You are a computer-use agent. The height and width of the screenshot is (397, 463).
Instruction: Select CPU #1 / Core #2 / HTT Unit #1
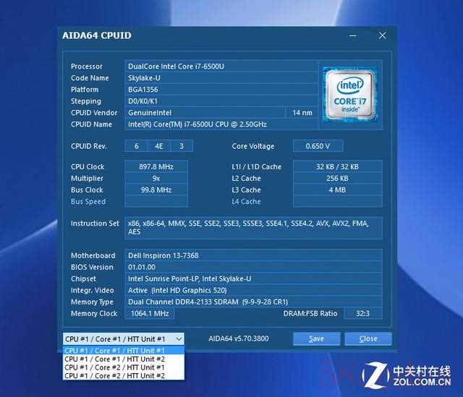(x=114, y=367)
